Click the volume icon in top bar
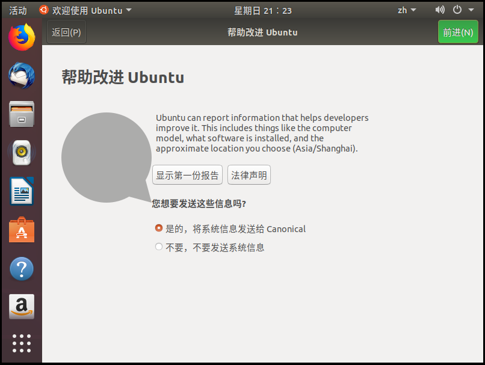 point(440,10)
